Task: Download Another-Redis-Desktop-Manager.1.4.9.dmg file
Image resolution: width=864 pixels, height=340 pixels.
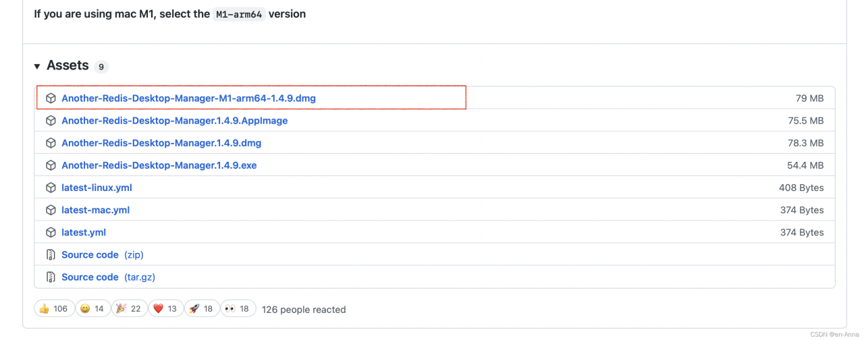Action: [161, 143]
